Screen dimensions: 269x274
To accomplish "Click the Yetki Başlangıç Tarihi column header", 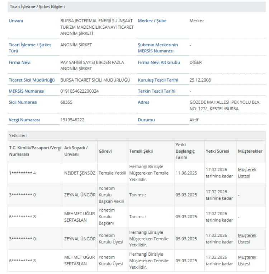I will tap(185, 151).
